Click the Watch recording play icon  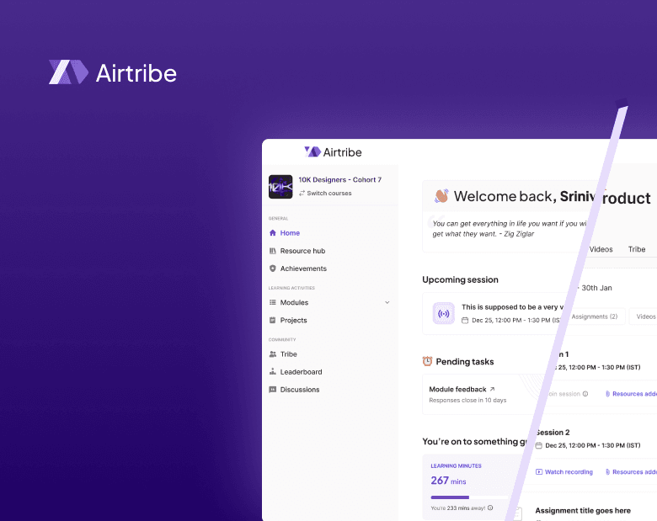[539, 472]
